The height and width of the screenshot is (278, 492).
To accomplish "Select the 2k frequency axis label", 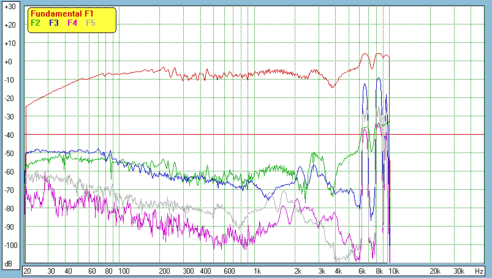I will (298, 271).
